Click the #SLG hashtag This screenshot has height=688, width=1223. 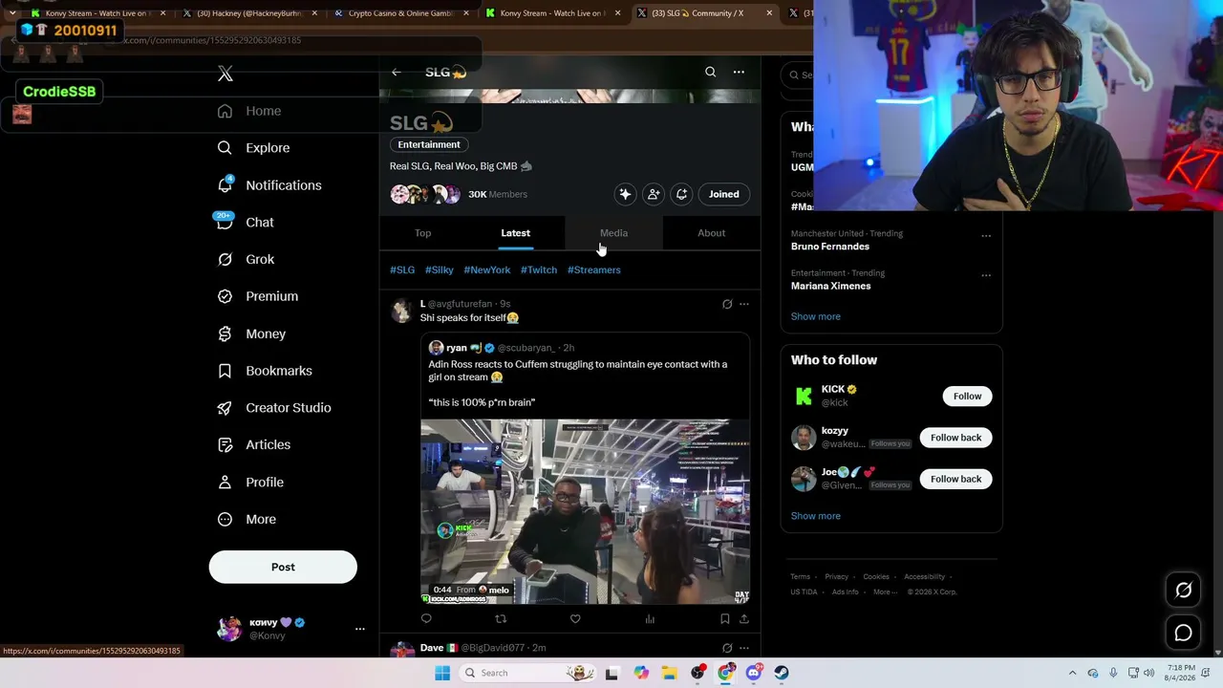(x=402, y=269)
